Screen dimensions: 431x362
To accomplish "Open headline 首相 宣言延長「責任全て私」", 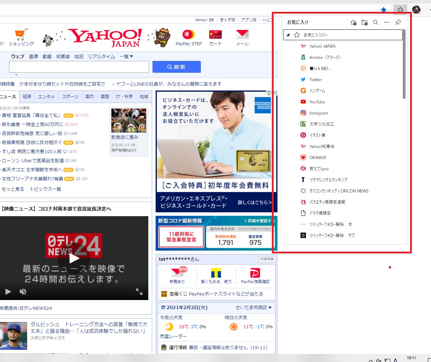I will click(31, 115).
